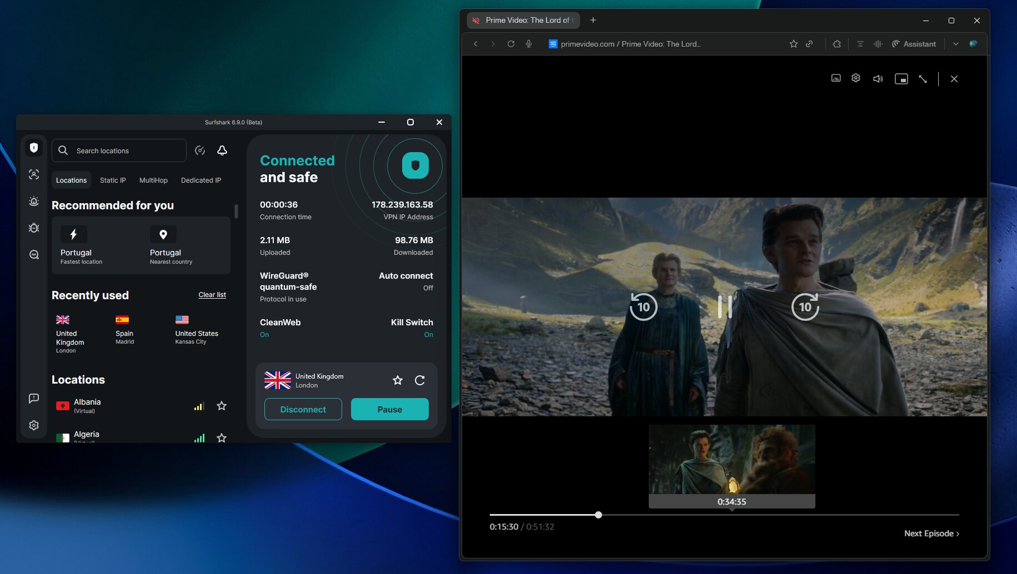Rewind 10 seconds in the video
Viewport: 1017px width, 574px height.
[x=643, y=306]
